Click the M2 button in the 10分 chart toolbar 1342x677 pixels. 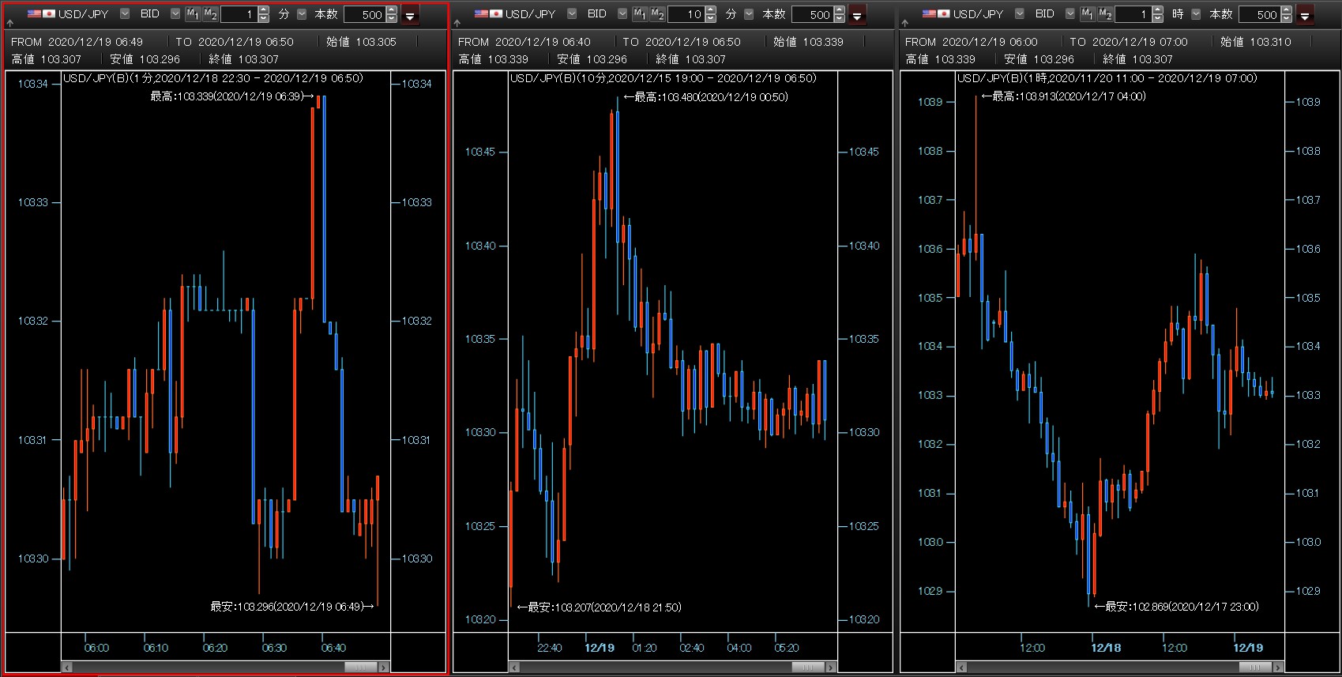[x=657, y=14]
